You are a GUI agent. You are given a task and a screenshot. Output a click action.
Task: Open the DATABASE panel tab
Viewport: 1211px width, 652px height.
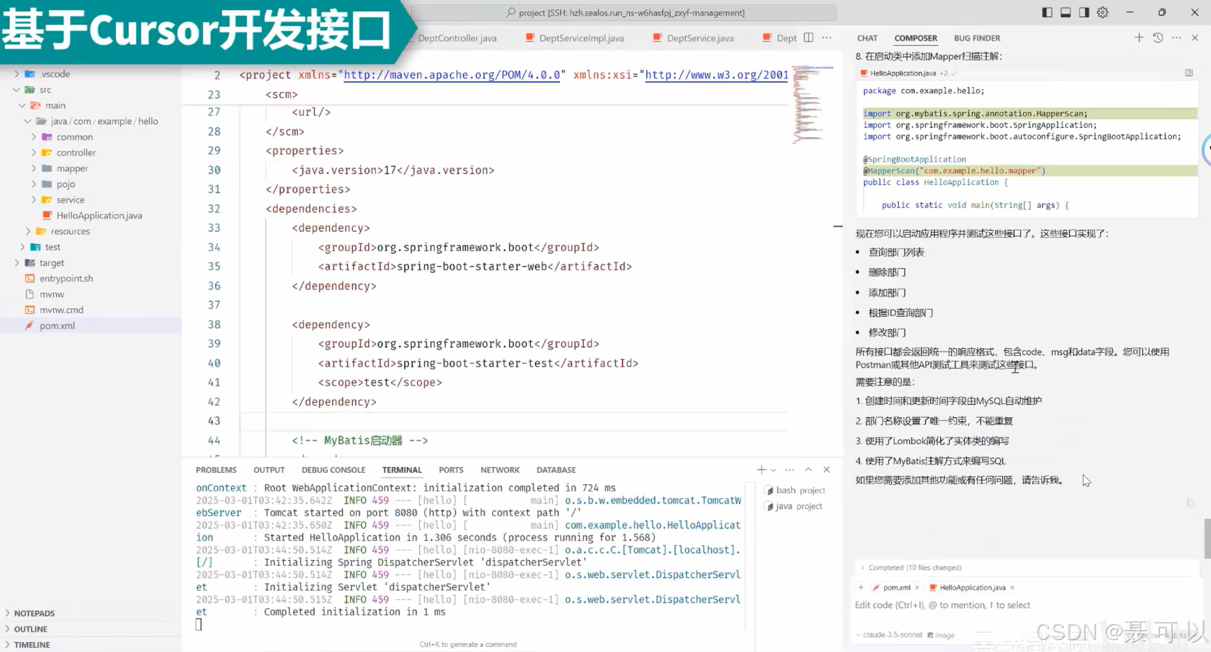(556, 470)
